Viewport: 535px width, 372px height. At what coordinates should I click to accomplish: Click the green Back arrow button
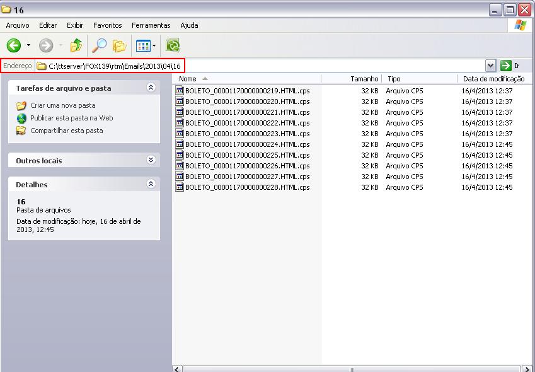tap(14, 45)
